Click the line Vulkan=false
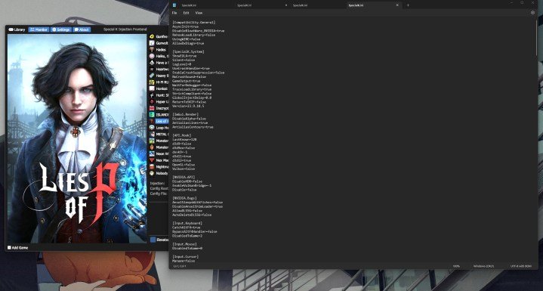543x291 pixels. click(184, 169)
